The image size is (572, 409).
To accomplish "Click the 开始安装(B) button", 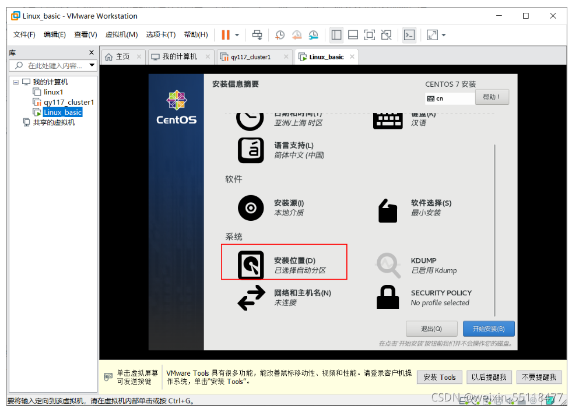I will [x=489, y=329].
